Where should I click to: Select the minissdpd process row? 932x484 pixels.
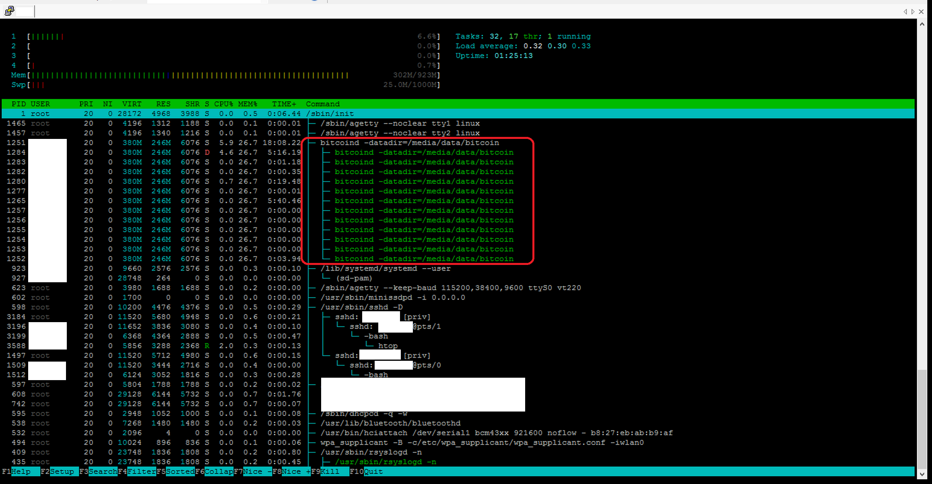458,297
